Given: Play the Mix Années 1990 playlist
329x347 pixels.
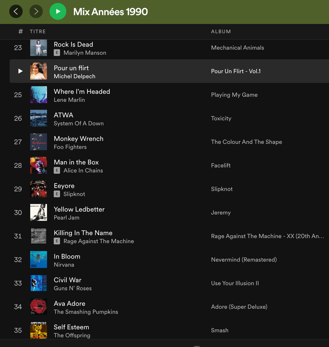Looking at the screenshot, I should tap(58, 12).
